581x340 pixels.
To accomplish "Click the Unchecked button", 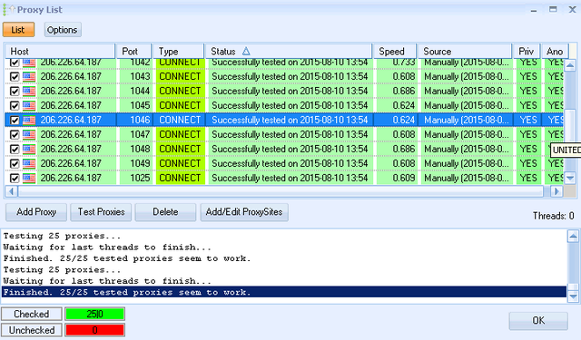I will pyautogui.click(x=32, y=330).
